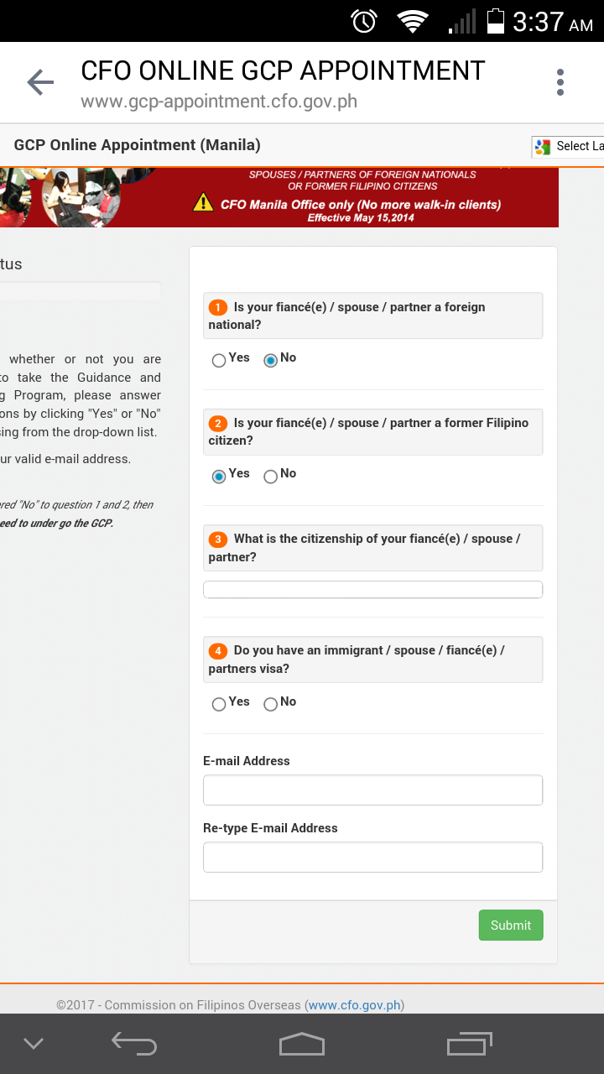Viewport: 604px width, 1074px height.
Task: Tap the Android back navigation button
Action: click(x=134, y=1044)
